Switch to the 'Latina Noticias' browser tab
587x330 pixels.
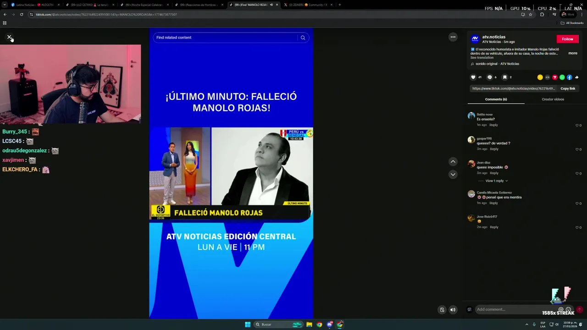point(34,5)
